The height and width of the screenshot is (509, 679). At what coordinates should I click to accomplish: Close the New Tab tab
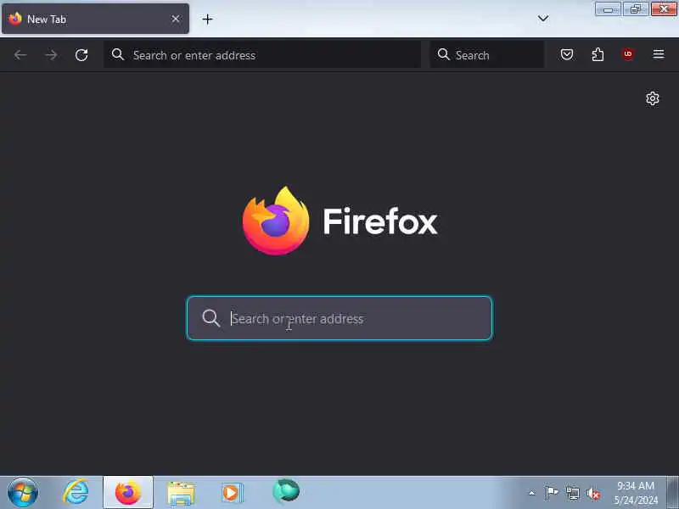click(176, 19)
